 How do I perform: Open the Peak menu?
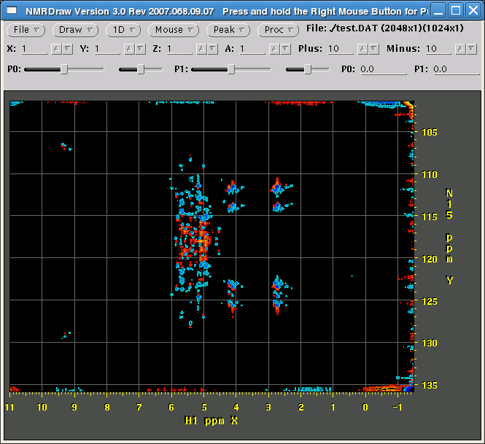(228, 30)
